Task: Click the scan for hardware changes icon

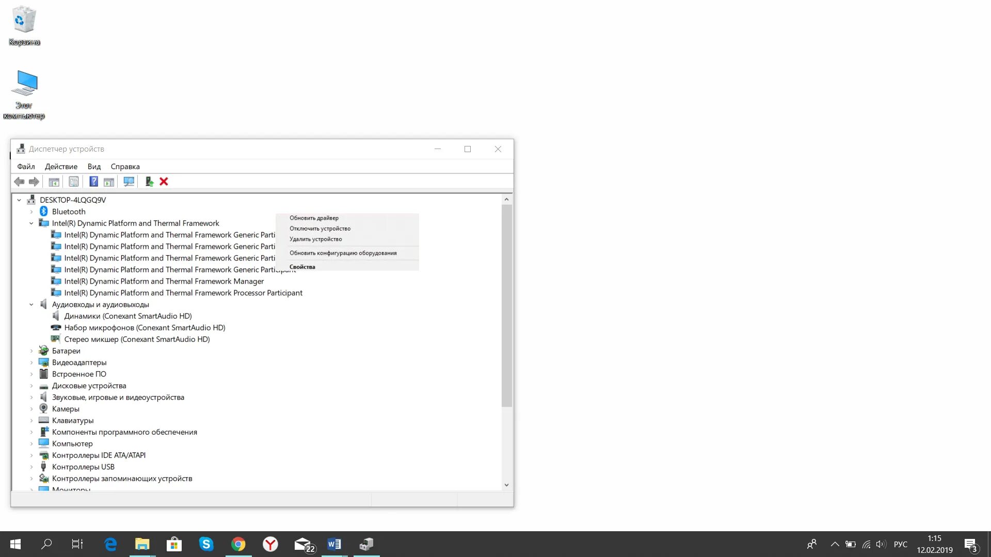Action: (129, 182)
